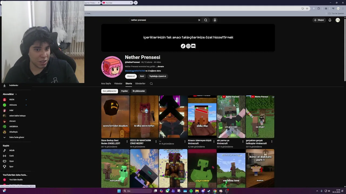Open the "çok güzel build" short thumbnail

(x=231, y=117)
